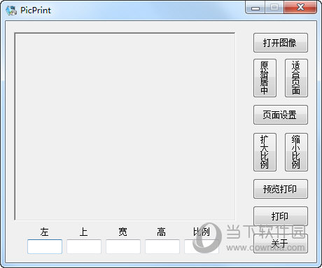Focus the 宽 (width) input field
This screenshot has width=322, height=268.
(x=123, y=246)
